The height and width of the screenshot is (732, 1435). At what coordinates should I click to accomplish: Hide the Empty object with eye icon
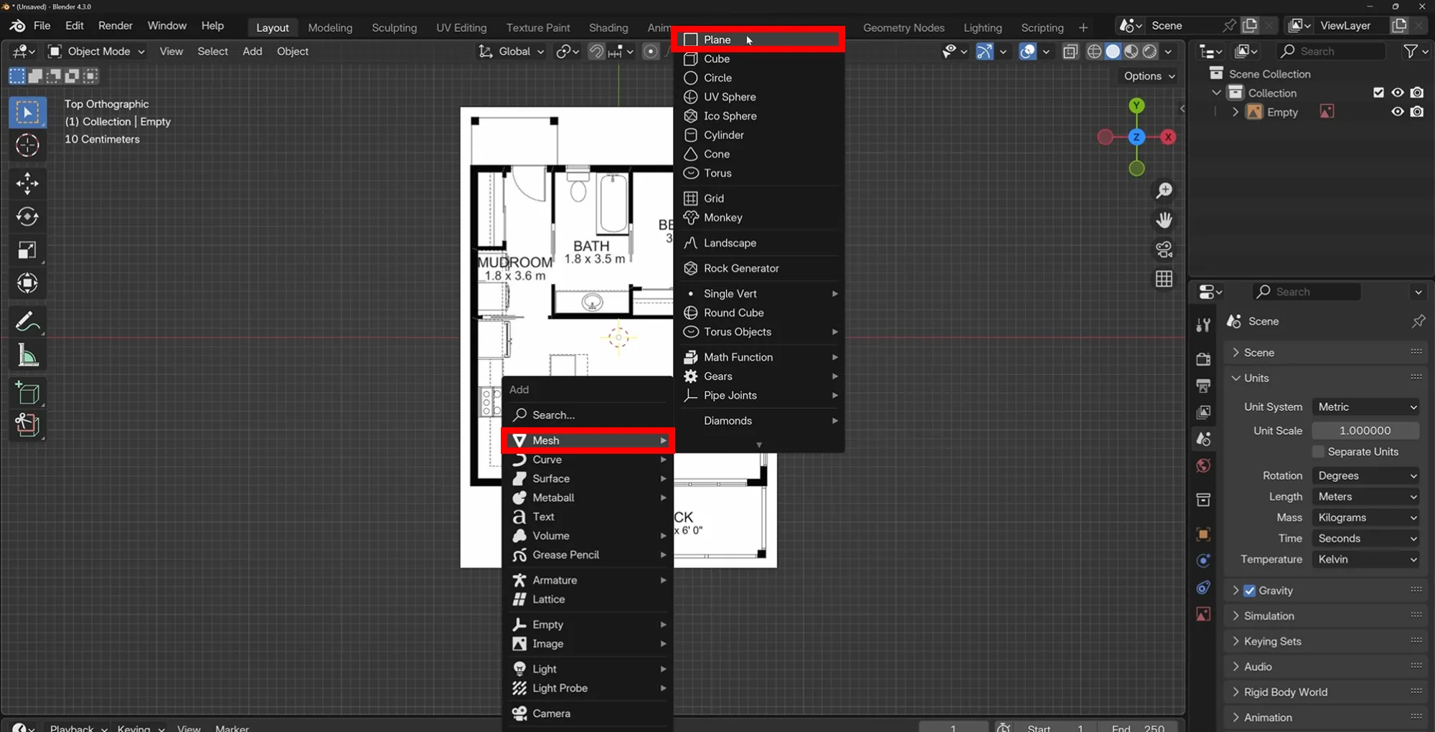(1397, 112)
